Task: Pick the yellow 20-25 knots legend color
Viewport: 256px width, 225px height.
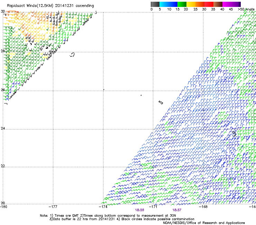Action: [191, 4]
